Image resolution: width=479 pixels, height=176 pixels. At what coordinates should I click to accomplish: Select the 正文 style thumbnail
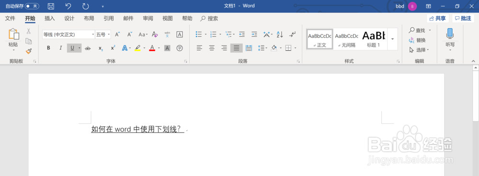pos(319,39)
